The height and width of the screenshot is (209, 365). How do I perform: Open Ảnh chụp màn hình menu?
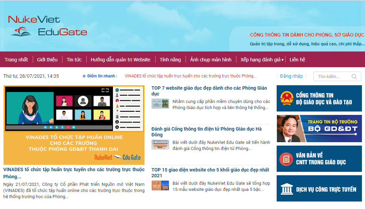[211, 60]
